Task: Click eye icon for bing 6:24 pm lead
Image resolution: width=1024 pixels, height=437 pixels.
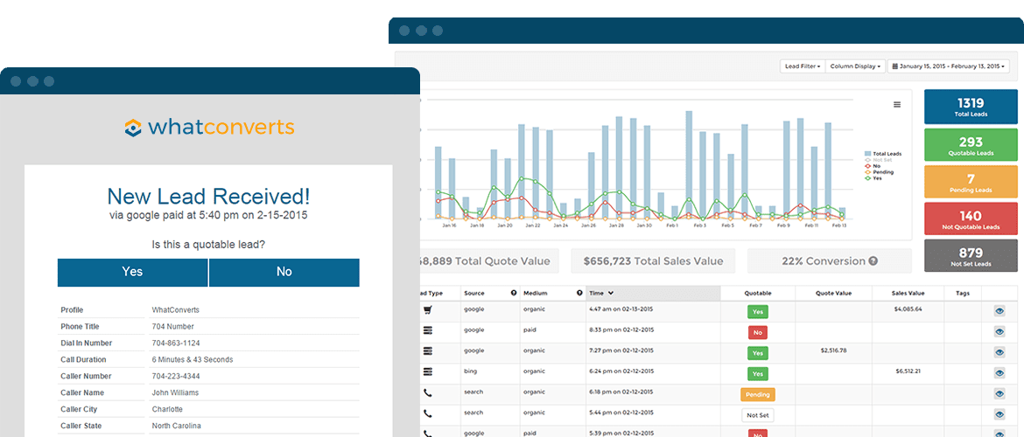Action: coord(999,373)
